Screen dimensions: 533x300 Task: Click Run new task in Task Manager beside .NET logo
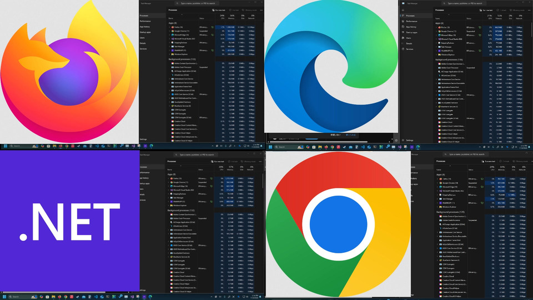pos(218,162)
